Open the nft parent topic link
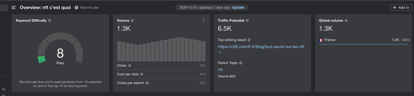Viewport: 414px width, 96px height. click(x=220, y=70)
